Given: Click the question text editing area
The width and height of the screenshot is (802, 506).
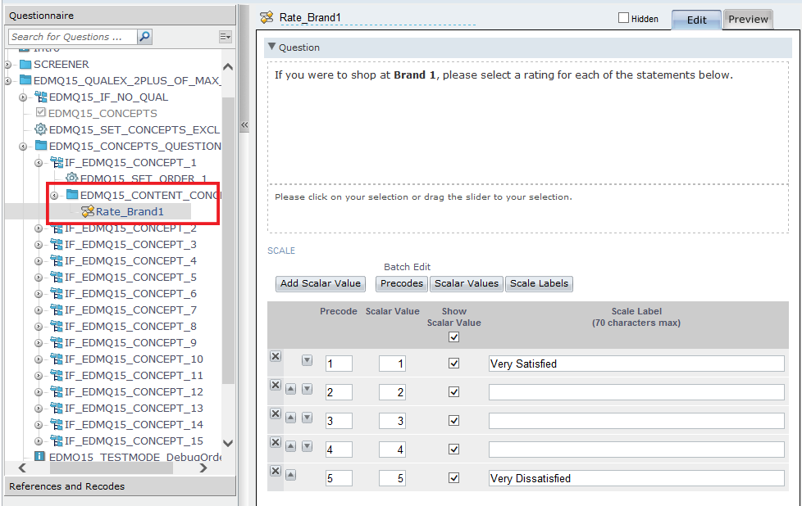Looking at the screenshot, I should 528,123.
